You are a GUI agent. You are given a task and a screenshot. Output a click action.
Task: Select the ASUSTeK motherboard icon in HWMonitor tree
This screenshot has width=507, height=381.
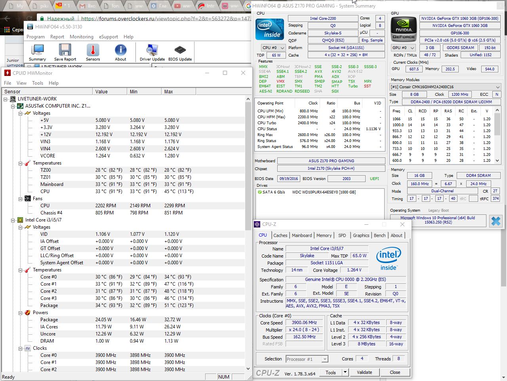coord(20,106)
